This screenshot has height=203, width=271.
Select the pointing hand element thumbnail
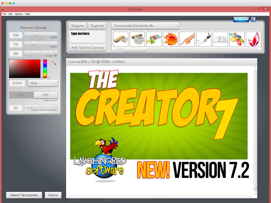tap(187, 39)
